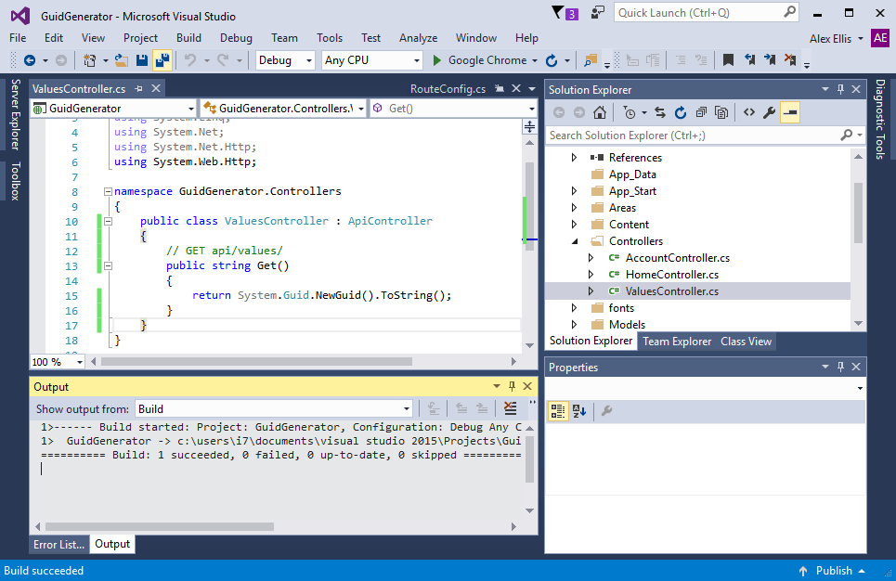Sync Solution Explorer with active document
The width and height of the screenshot is (896, 581).
point(660,111)
